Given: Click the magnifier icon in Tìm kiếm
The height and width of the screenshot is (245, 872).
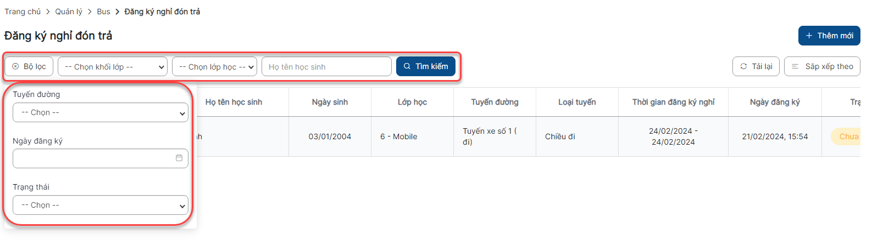Looking at the screenshot, I should coord(407,66).
